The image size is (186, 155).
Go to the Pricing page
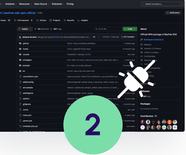[70, 4]
